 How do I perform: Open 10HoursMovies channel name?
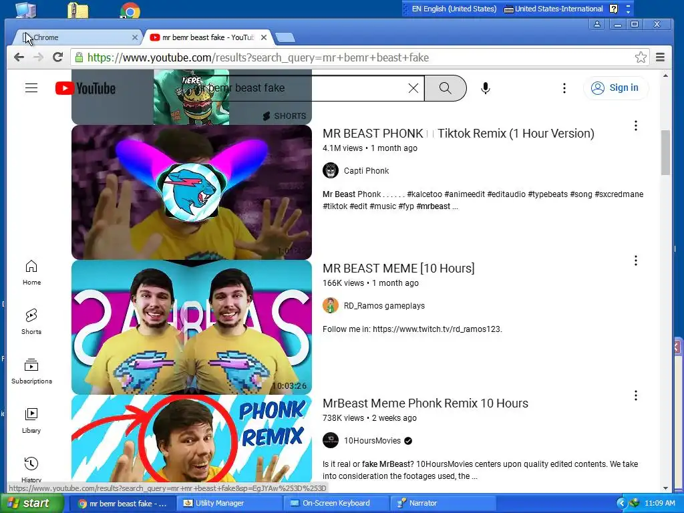pos(372,441)
